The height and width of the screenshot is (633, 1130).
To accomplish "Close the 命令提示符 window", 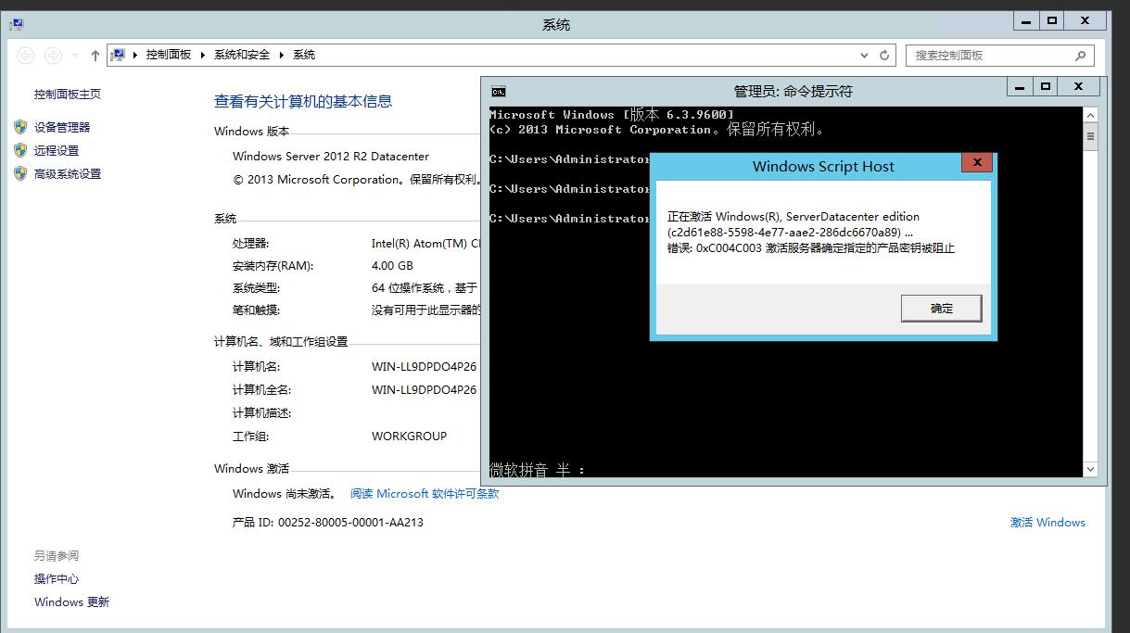I will 1079,87.
